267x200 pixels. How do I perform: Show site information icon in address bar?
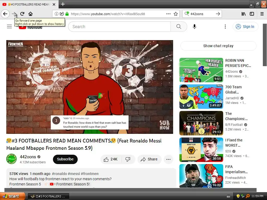click(x=56, y=14)
